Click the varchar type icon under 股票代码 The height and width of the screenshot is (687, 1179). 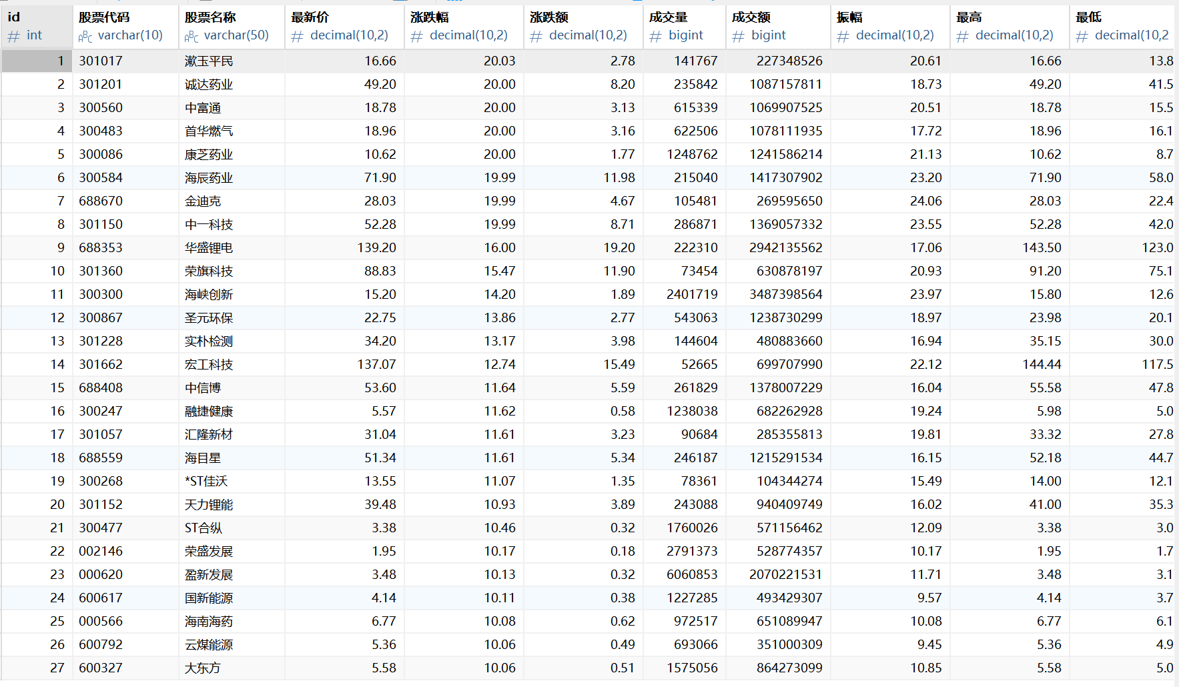click(x=85, y=37)
